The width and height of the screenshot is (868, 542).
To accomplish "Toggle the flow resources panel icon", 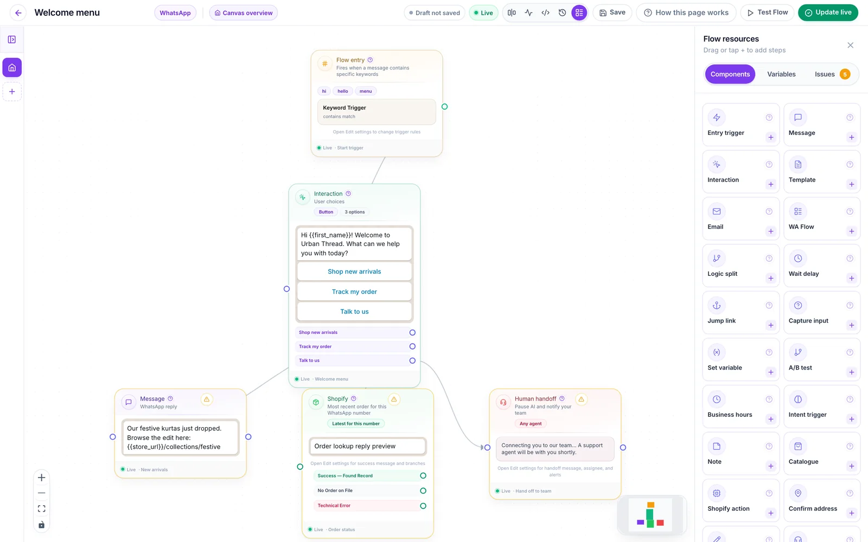I will (x=579, y=12).
